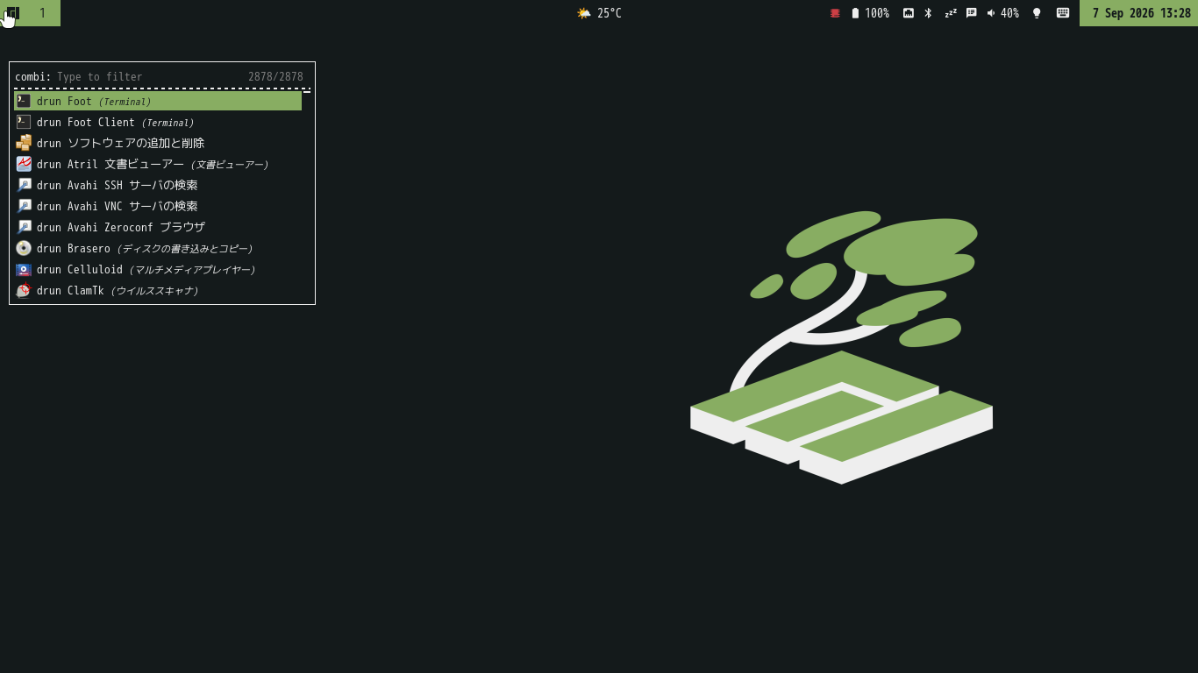
Task: Select Foot Client terminal entry
Action: (x=158, y=122)
